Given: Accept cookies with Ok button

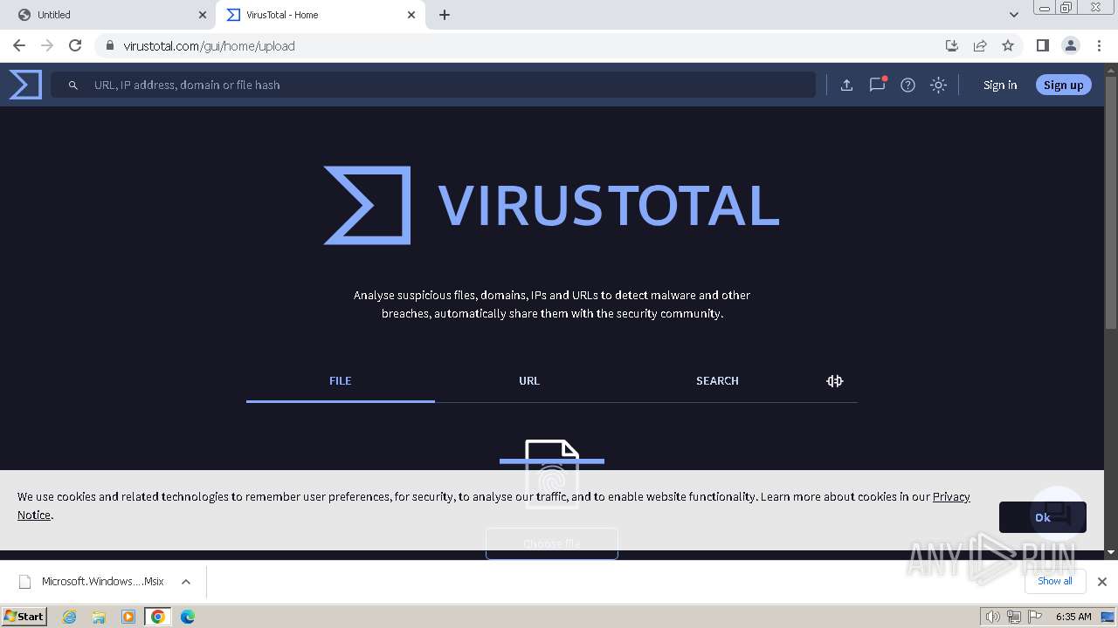Looking at the screenshot, I should click(x=1043, y=517).
